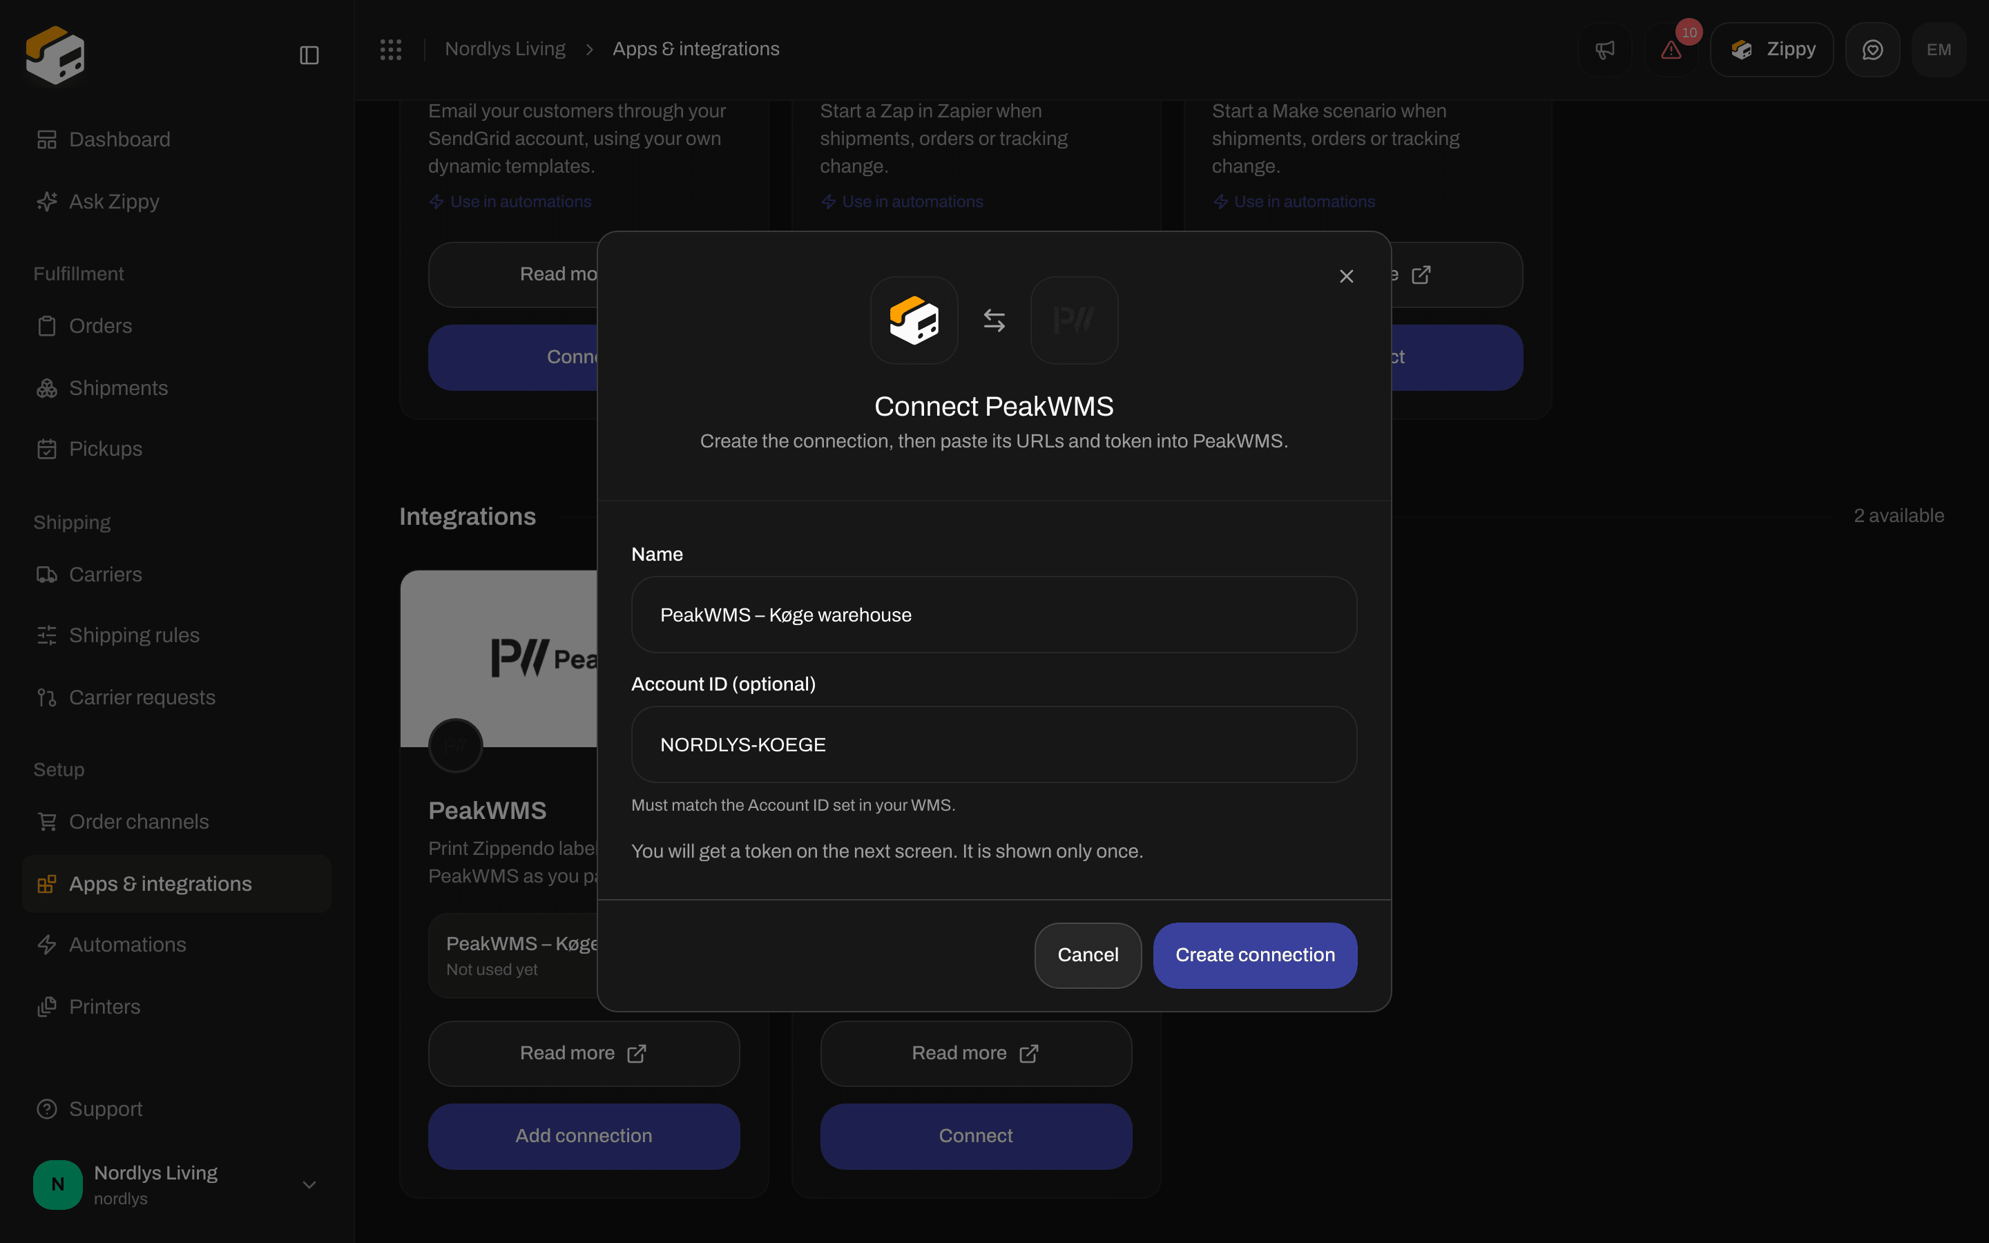1989x1243 pixels.
Task: Click the Nordlys Living breadcrumb
Action: 505,49
